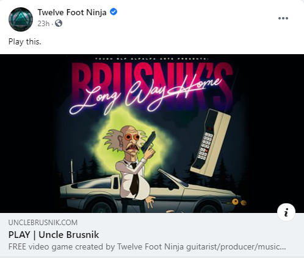
Task: Click the pistol held by the character
Action: [148, 142]
